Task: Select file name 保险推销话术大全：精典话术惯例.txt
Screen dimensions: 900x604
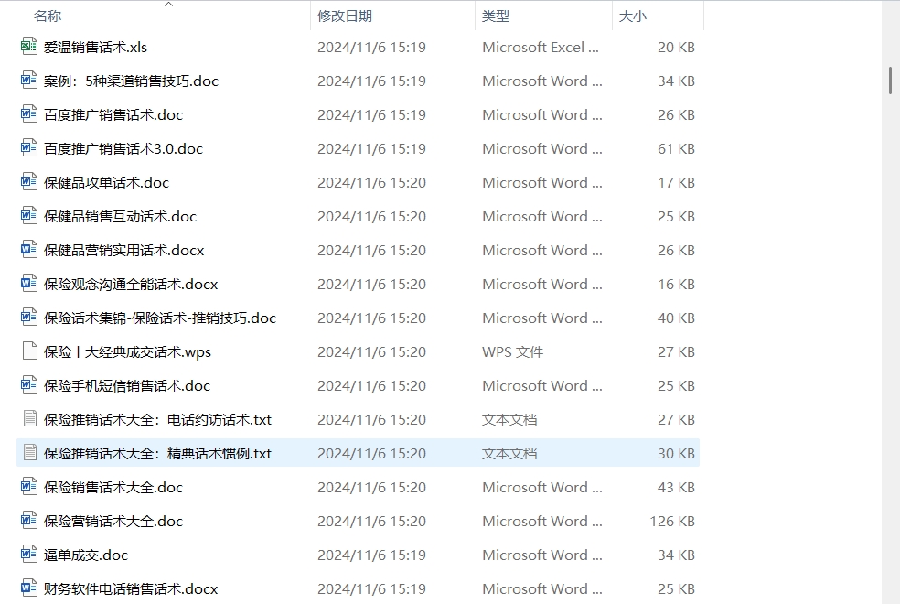Action: [158, 454]
